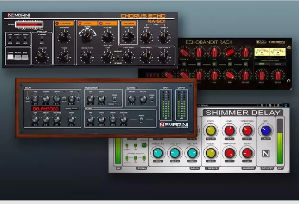This screenshot has width=299, height=204.
Task: Click the Smear knob on Delay3000
Action: pyautogui.click(x=46, y=119)
